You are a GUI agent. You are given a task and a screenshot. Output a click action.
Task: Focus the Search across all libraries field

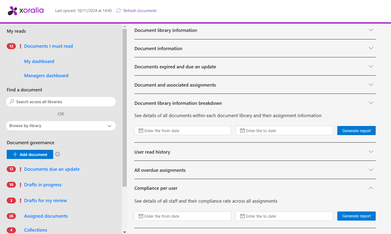click(x=61, y=102)
